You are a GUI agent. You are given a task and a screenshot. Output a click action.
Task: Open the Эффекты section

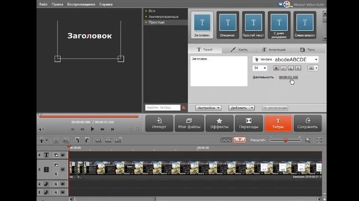click(x=219, y=123)
